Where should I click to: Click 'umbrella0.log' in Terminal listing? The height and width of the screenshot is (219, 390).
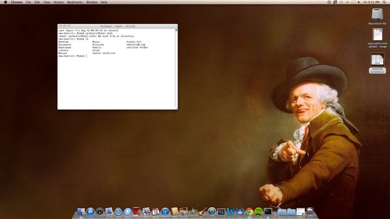coord(136,45)
